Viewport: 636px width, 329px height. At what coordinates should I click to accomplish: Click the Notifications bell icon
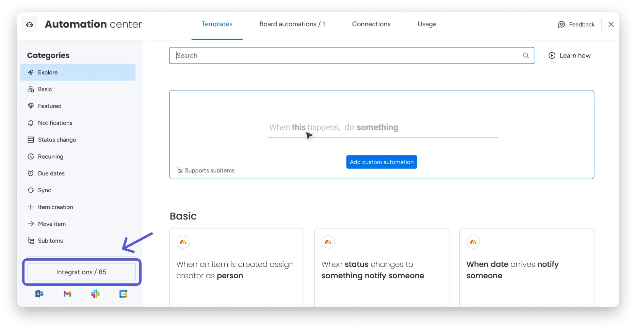pyautogui.click(x=31, y=123)
